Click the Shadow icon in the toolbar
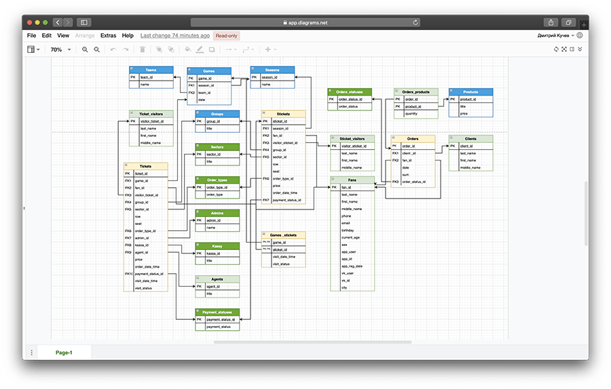This screenshot has height=389, width=611. 212,49
